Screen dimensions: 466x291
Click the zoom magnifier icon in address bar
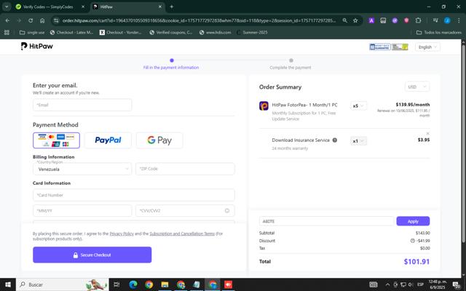[x=344, y=20]
